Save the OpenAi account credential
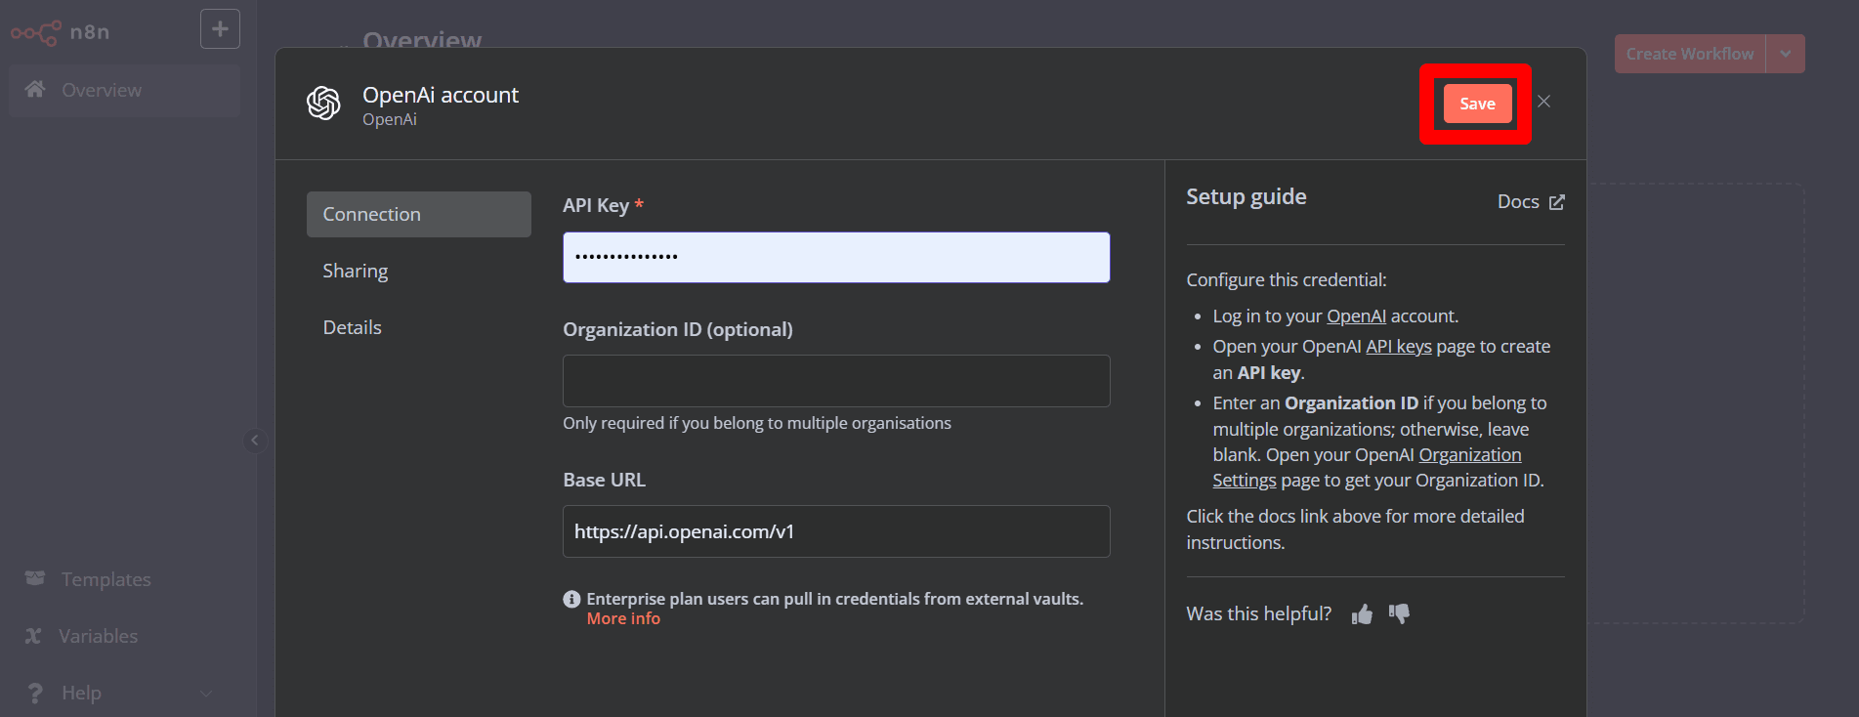 pyautogui.click(x=1477, y=104)
